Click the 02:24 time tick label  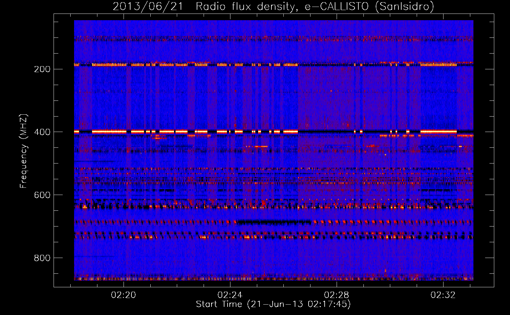pos(230,295)
